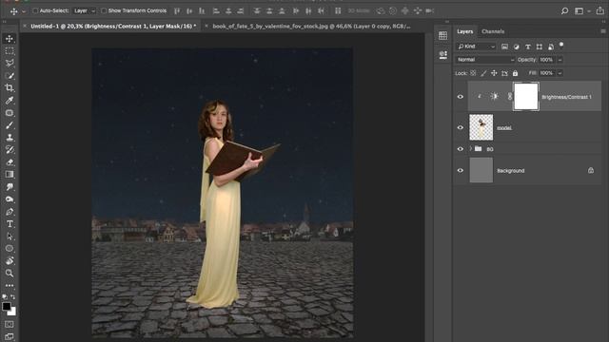
Task: Select the Smudge tool
Action: point(10,187)
